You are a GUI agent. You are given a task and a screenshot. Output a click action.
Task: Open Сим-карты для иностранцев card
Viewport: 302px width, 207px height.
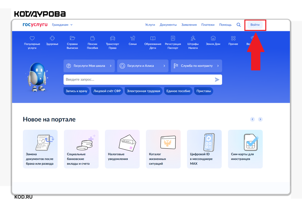click(245, 149)
